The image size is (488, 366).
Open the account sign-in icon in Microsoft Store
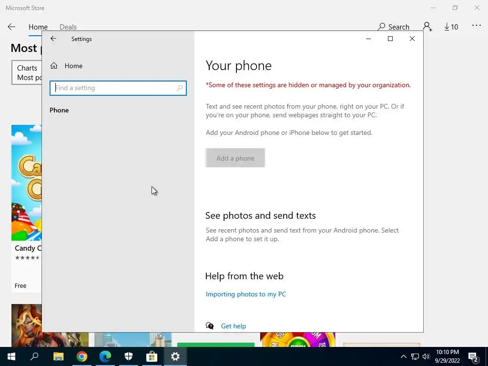click(x=427, y=27)
